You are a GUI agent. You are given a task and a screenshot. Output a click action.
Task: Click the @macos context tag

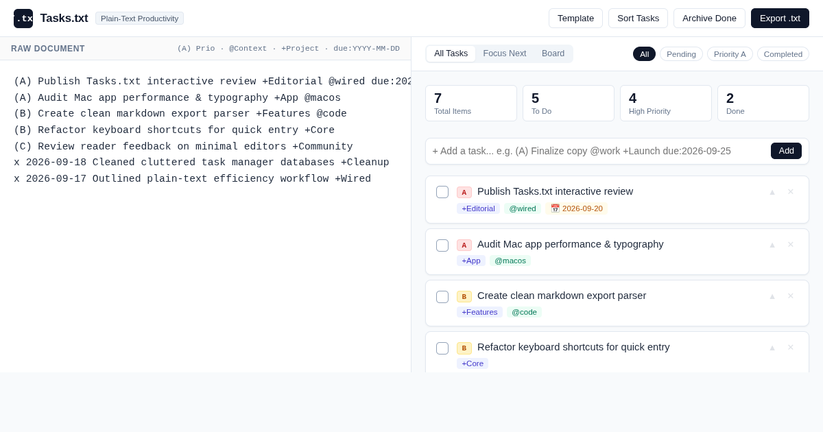[510, 261]
